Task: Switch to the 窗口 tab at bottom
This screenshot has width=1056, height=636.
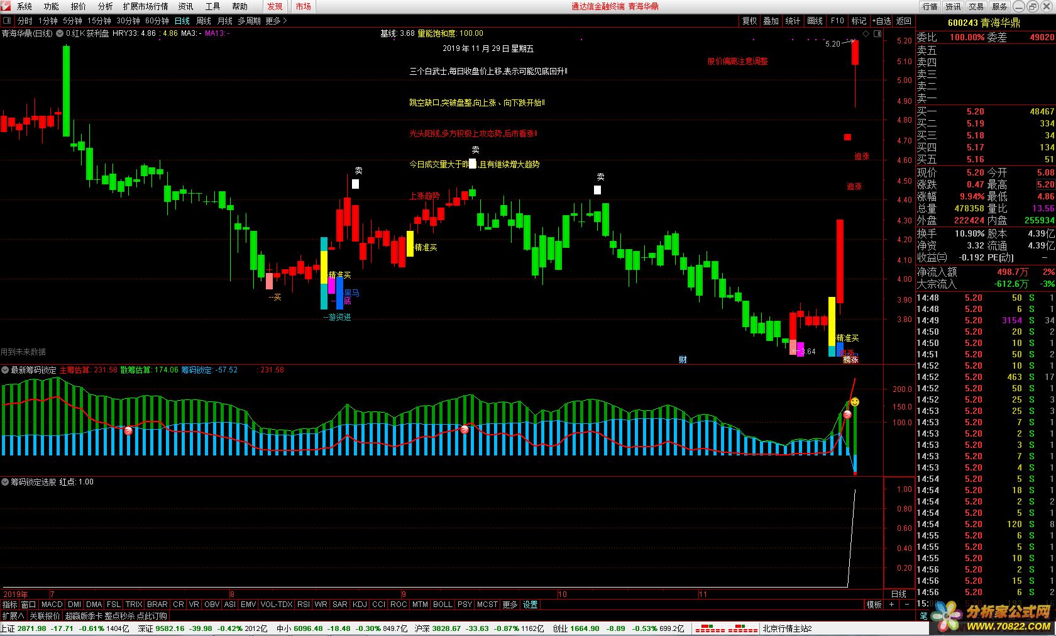Action: click(x=29, y=605)
